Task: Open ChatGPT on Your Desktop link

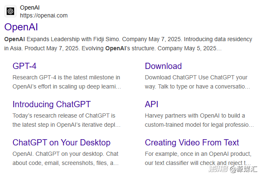Action: [x=61, y=143]
